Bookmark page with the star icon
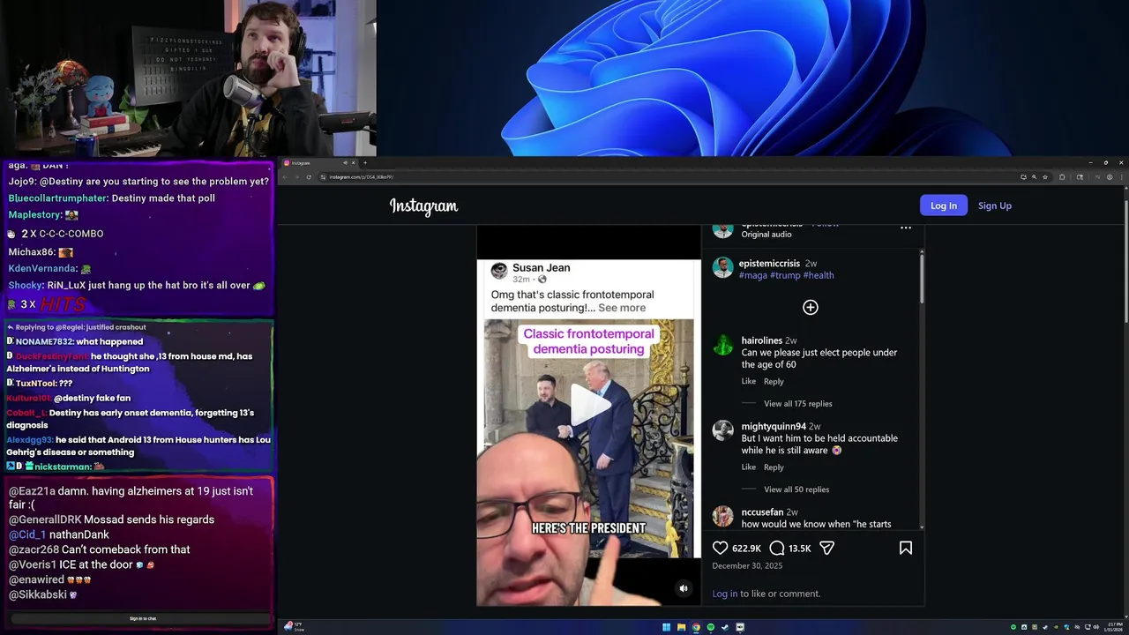Screen dimensions: 1129x635 coord(1045,177)
